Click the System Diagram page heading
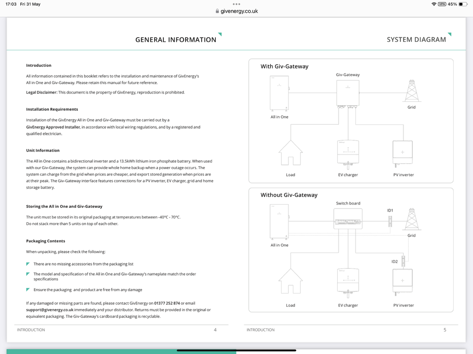 [x=416, y=39]
